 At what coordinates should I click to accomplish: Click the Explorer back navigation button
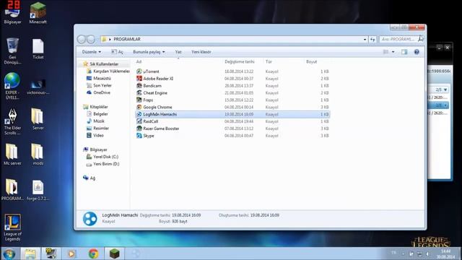tap(82, 39)
